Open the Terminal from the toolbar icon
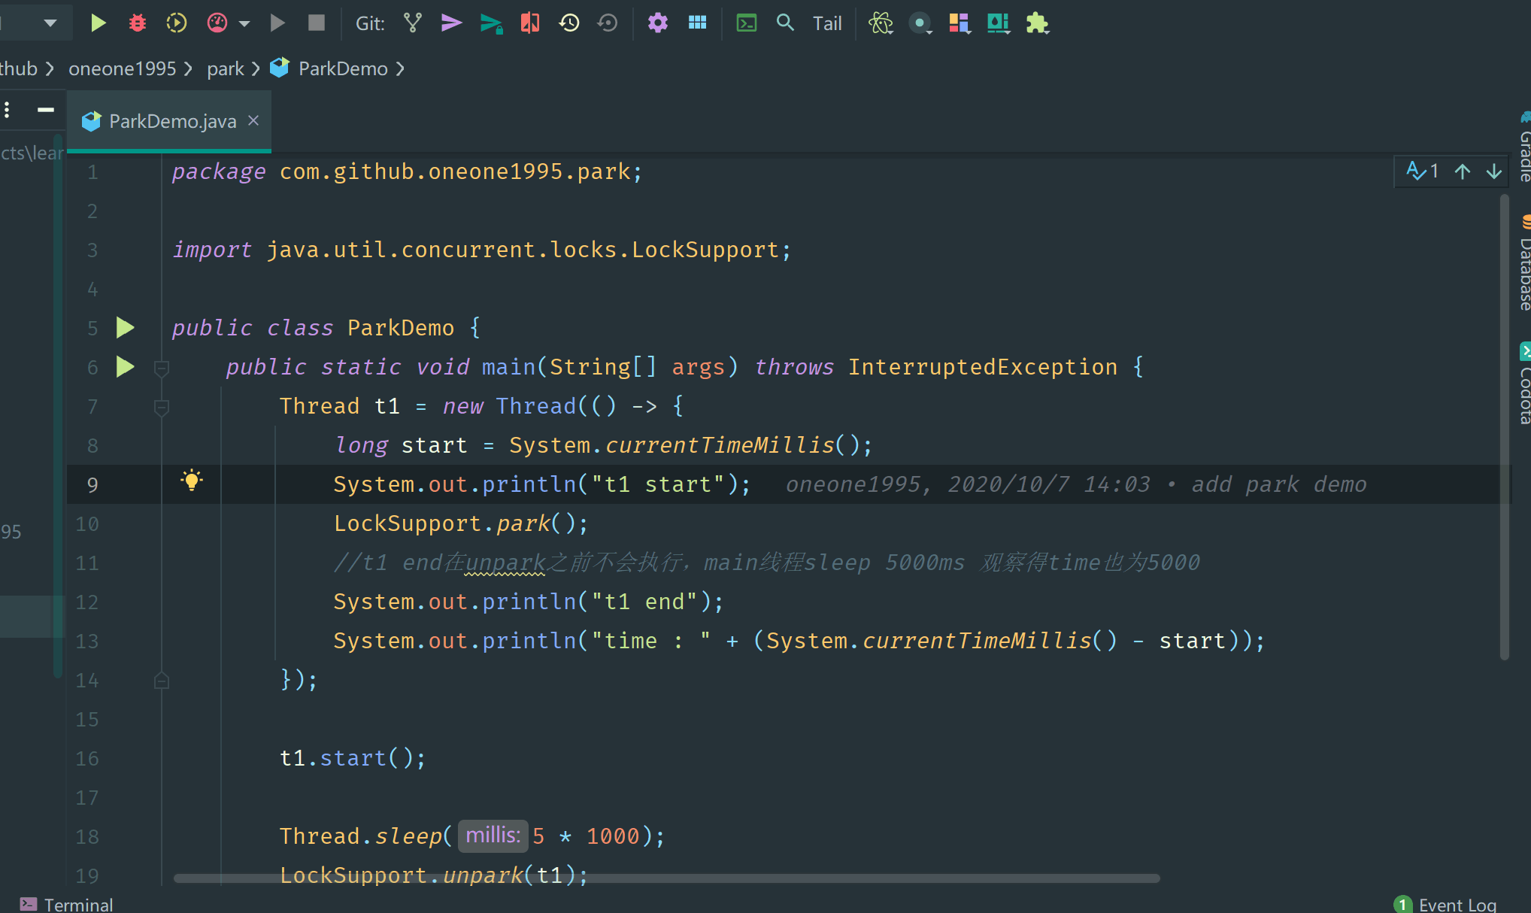 (747, 23)
